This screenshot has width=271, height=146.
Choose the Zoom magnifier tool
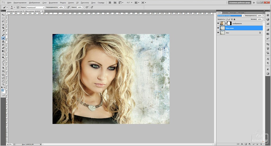click(x=3, y=84)
